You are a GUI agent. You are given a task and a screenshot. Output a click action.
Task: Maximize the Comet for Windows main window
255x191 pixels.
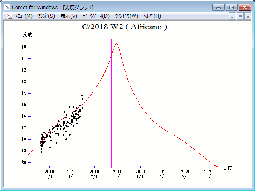(231, 7)
